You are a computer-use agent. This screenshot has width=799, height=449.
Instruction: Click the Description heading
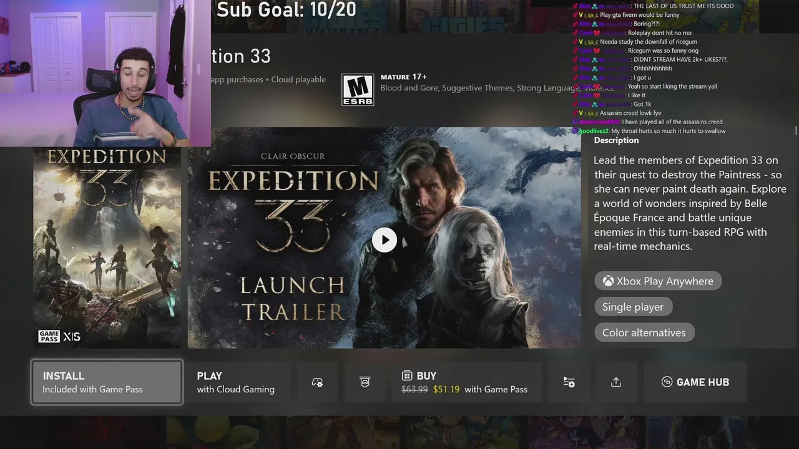(x=616, y=140)
